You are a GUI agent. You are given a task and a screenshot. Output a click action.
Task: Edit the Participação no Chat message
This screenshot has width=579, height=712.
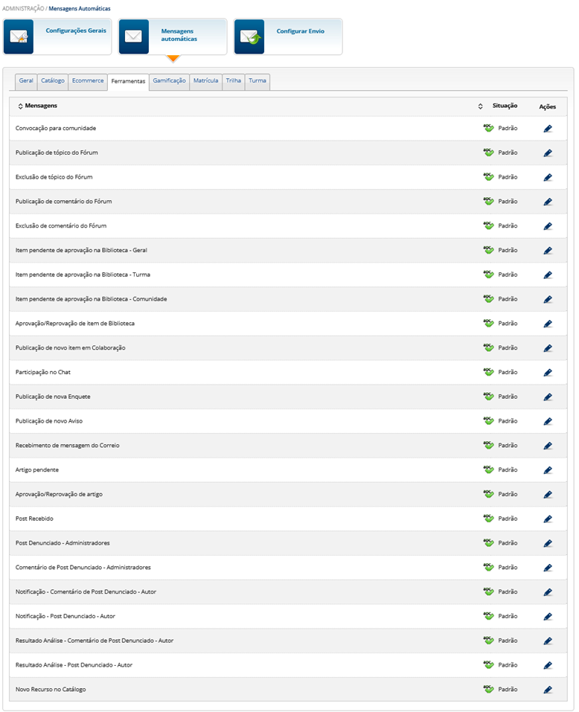point(548,373)
